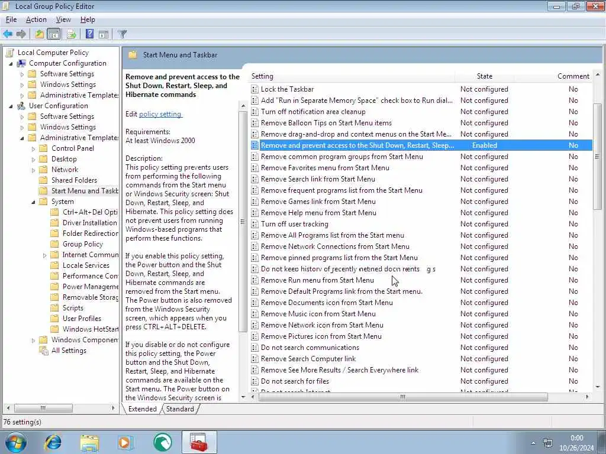The height and width of the screenshot is (454, 606).
Task: Expand Windows Settings under User Configuration
Action: (22, 127)
